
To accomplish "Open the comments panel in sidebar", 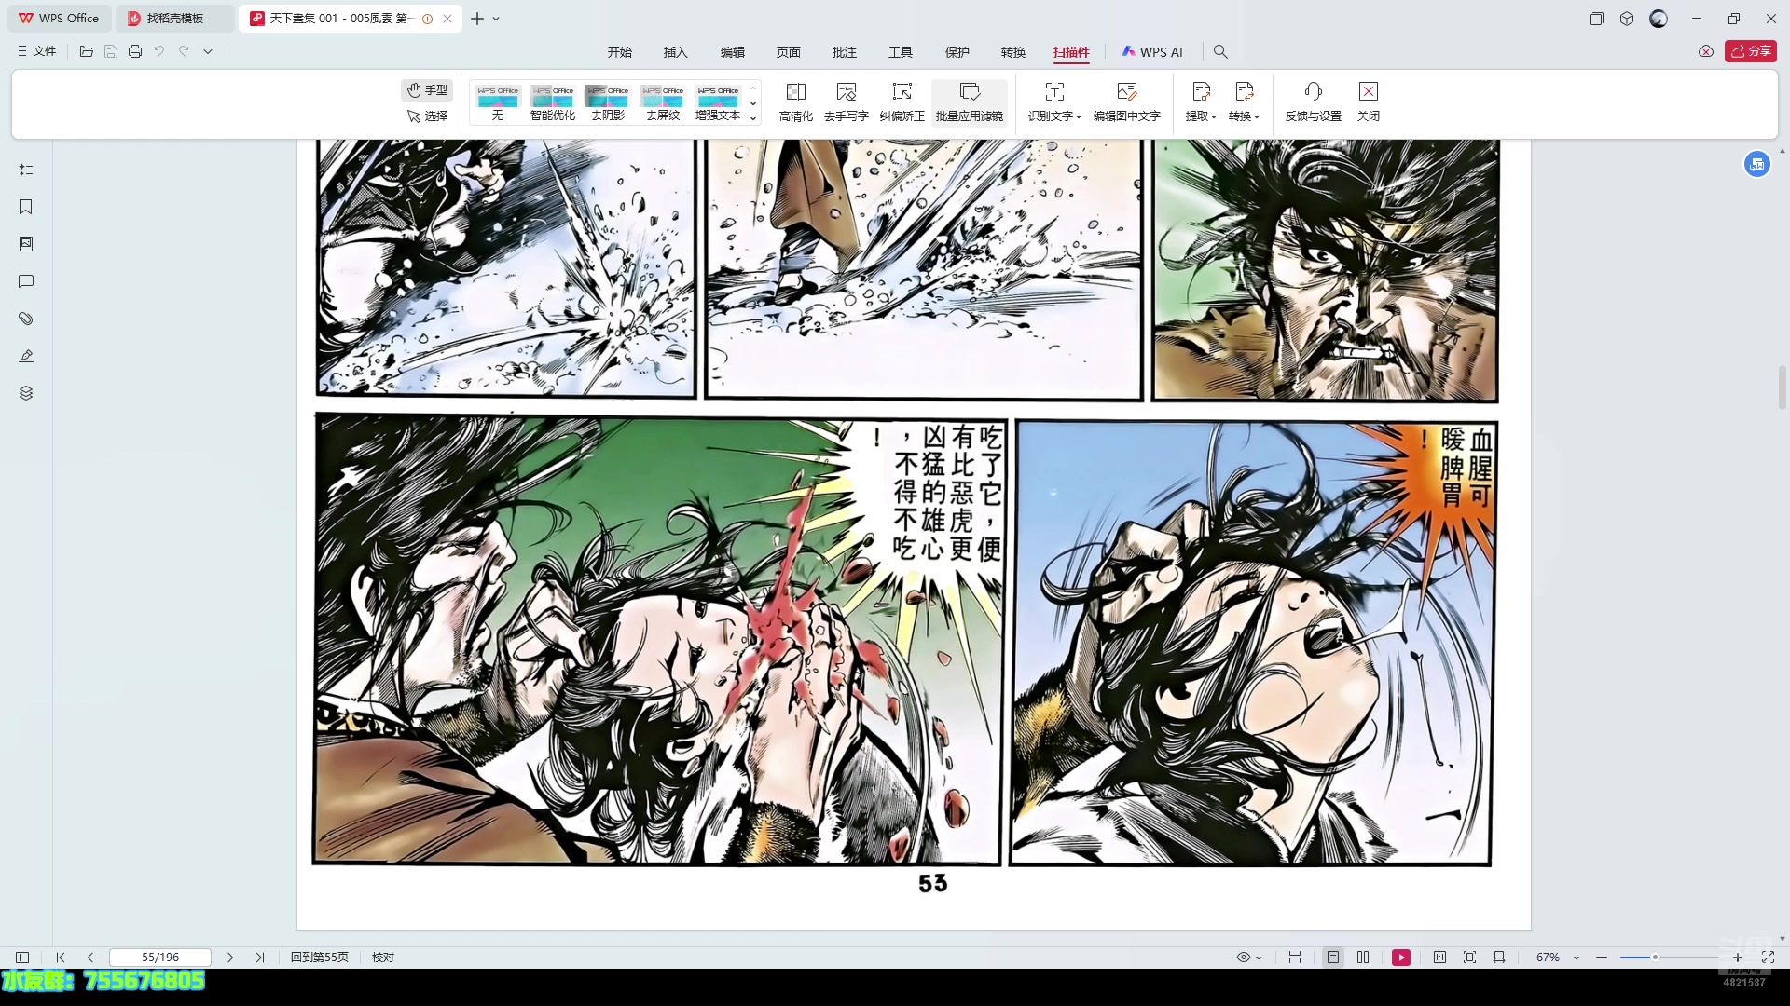I will point(26,281).
